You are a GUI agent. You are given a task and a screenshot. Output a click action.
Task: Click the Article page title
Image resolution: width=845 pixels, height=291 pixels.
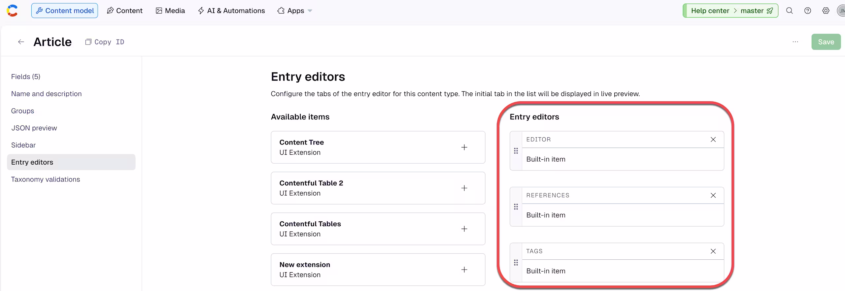[52, 42]
